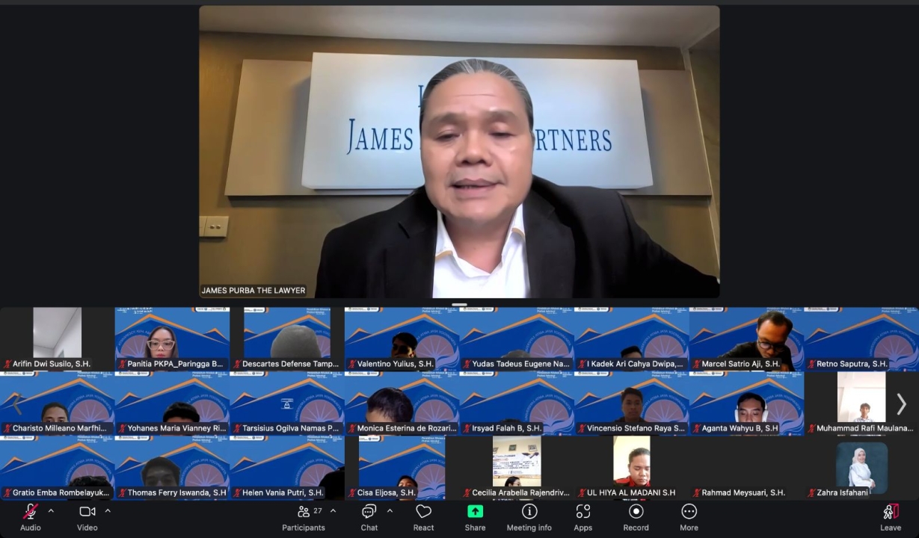Viewport: 919px width, 538px height.
Task: Go to next page of participant thumbnails
Action: pyautogui.click(x=901, y=404)
